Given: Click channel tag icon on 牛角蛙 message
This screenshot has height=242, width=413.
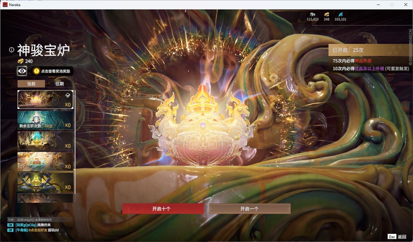Looking at the screenshot, I should pyautogui.click(x=11, y=230).
